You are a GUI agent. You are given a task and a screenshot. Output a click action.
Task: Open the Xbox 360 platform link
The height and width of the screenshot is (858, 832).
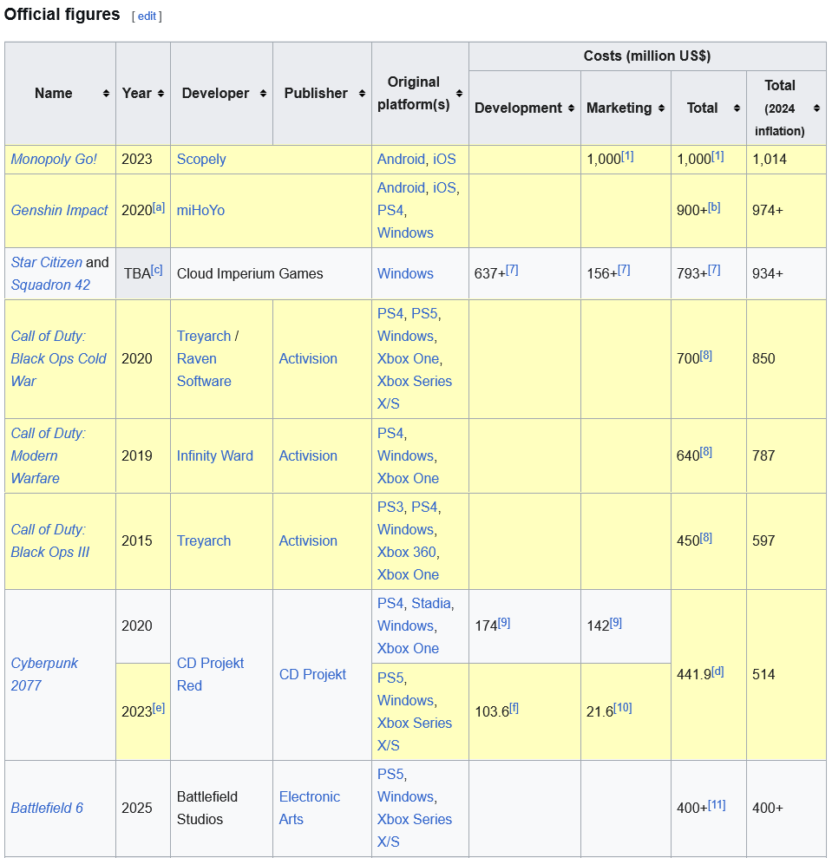click(x=407, y=552)
